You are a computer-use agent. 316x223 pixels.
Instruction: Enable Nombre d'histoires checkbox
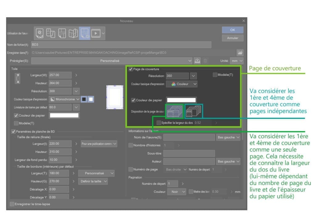(x=131, y=145)
